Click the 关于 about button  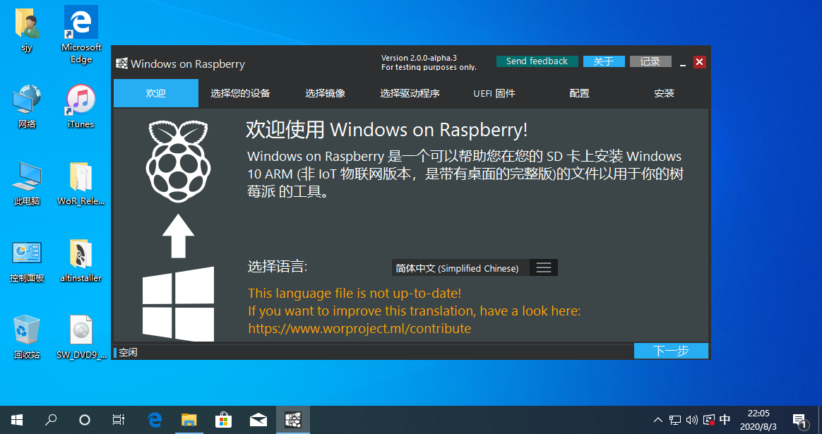(x=604, y=61)
